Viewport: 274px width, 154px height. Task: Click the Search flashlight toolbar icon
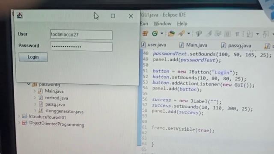click(x=182, y=33)
